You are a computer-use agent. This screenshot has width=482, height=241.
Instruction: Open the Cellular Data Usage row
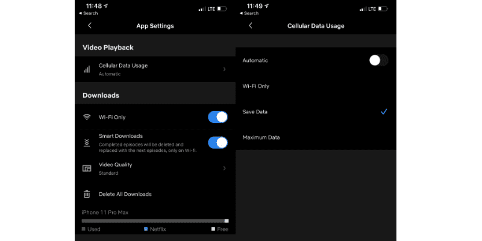[x=155, y=69]
